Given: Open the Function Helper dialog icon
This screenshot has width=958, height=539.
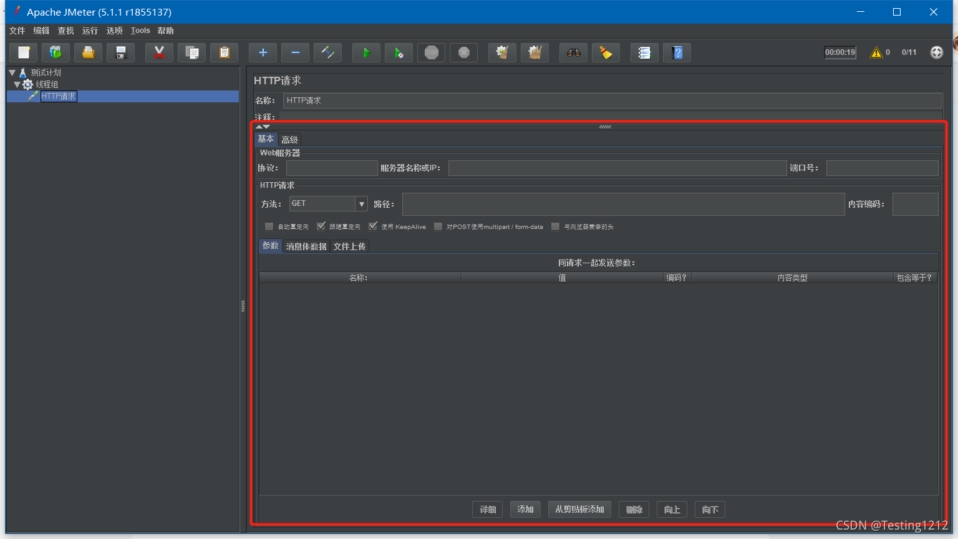Looking at the screenshot, I should (x=645, y=52).
